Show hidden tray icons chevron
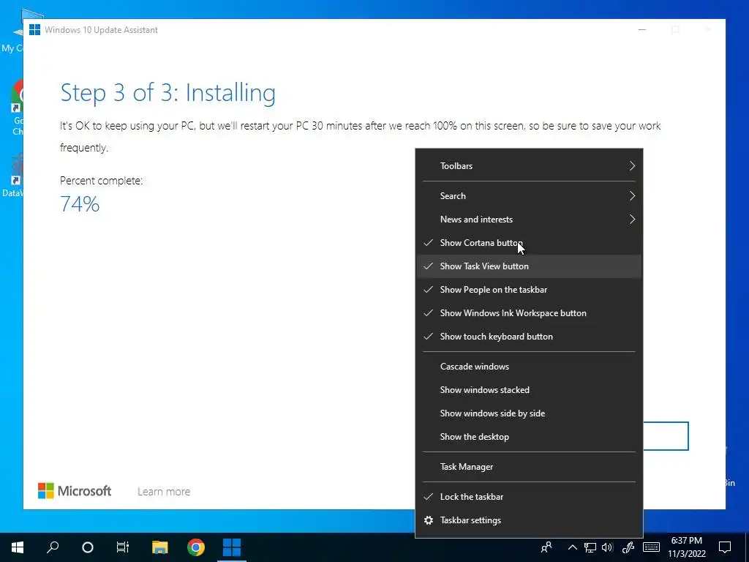This screenshot has width=749, height=562. coord(572,547)
